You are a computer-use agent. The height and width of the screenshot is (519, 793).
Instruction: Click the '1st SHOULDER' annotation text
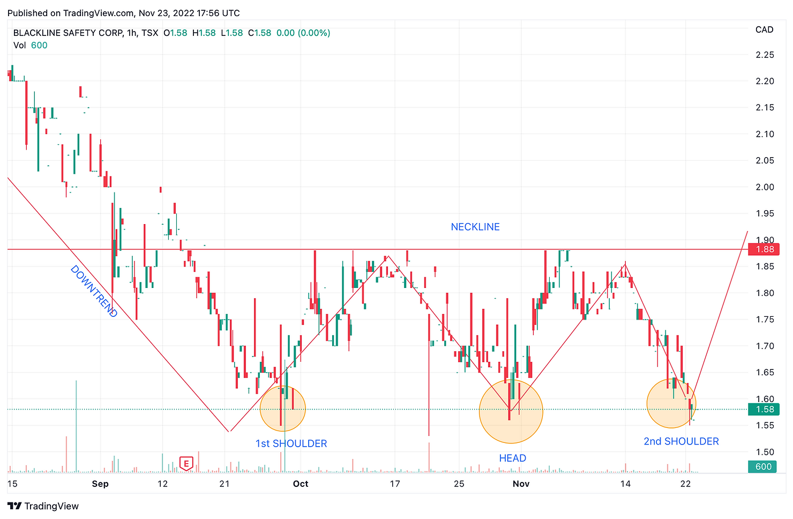tap(291, 443)
